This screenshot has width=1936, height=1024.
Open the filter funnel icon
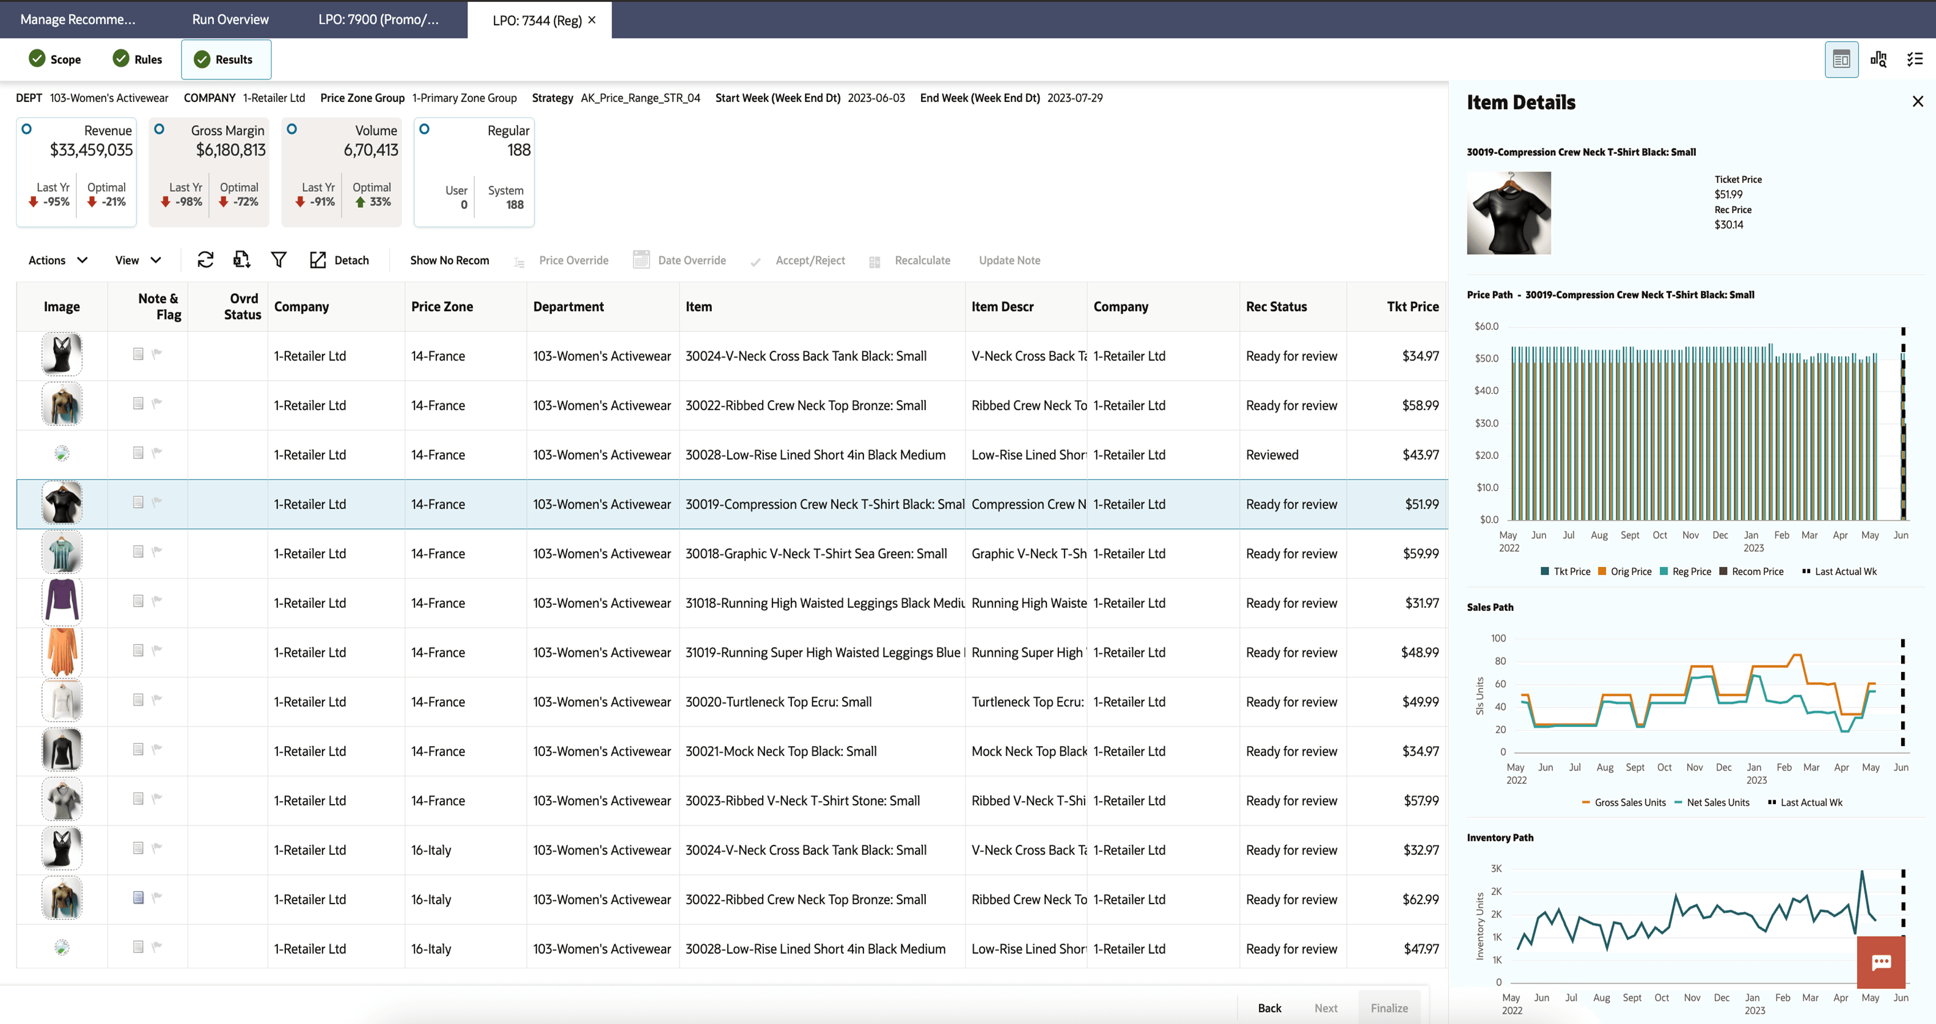[x=279, y=260]
